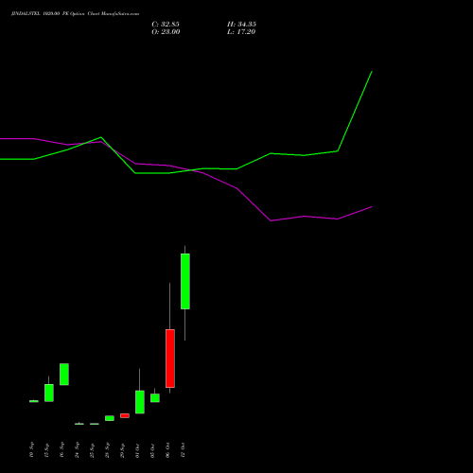Viewport: 473px width, 473px height.
Task: Click the 06 Oct date label
Action: coord(167,450)
